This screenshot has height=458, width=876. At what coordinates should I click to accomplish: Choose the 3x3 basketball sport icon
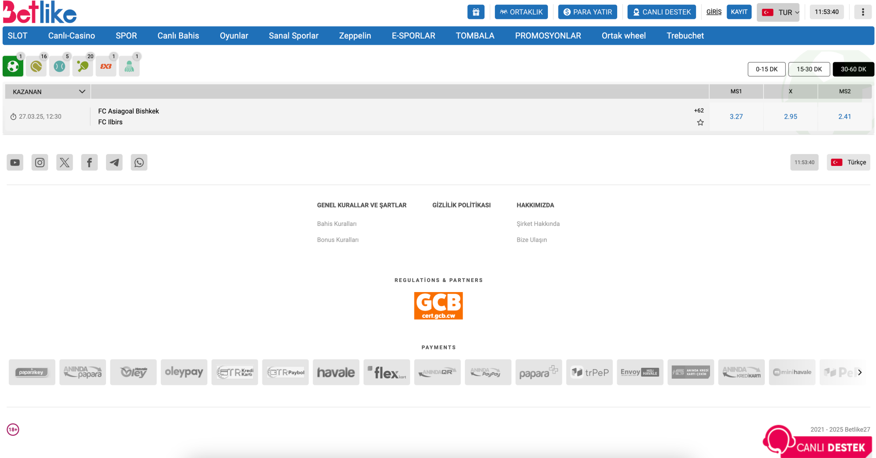tap(106, 67)
